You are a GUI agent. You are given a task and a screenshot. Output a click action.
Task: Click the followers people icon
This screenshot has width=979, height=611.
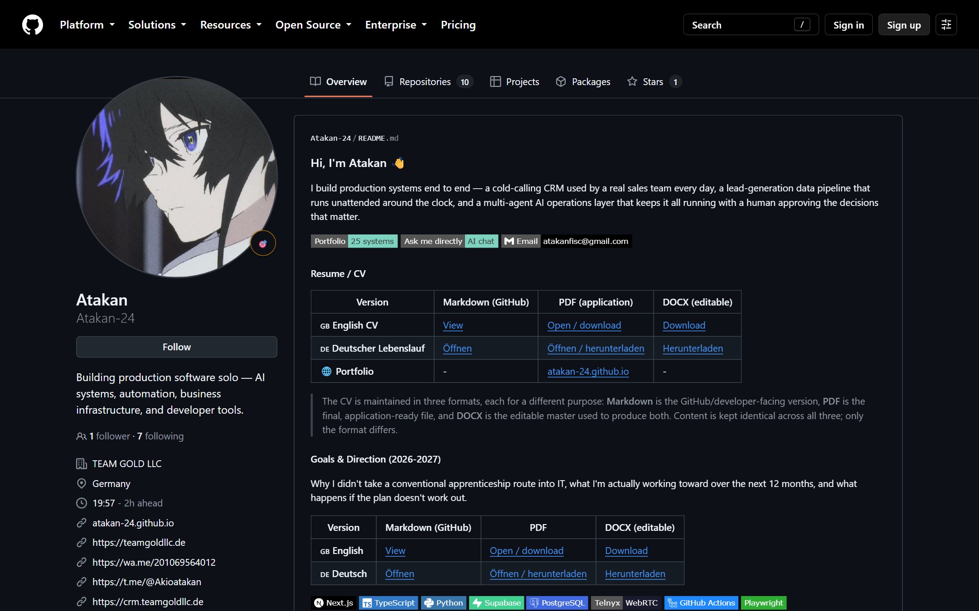(x=81, y=436)
